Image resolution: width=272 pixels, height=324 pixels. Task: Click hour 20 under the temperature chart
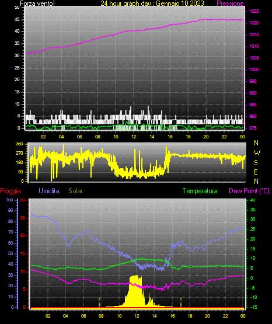click(x=207, y=316)
